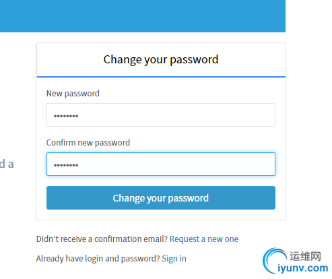Open the Request a new one link
The image size is (332, 279).
coord(204,239)
